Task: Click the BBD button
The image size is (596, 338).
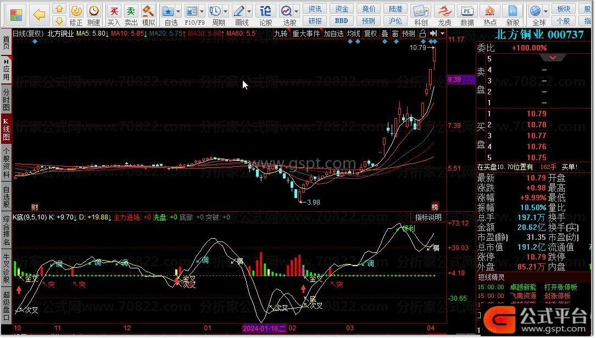Action: [341, 21]
